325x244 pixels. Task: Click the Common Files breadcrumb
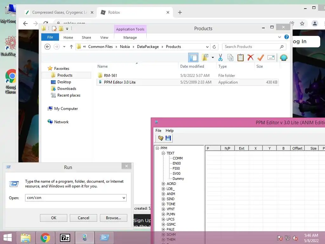pyautogui.click(x=101, y=47)
